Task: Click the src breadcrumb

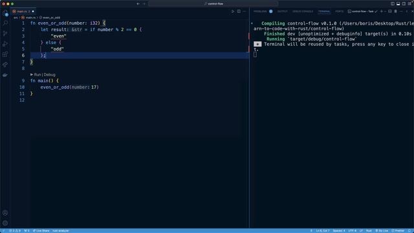Action: click(x=16, y=17)
